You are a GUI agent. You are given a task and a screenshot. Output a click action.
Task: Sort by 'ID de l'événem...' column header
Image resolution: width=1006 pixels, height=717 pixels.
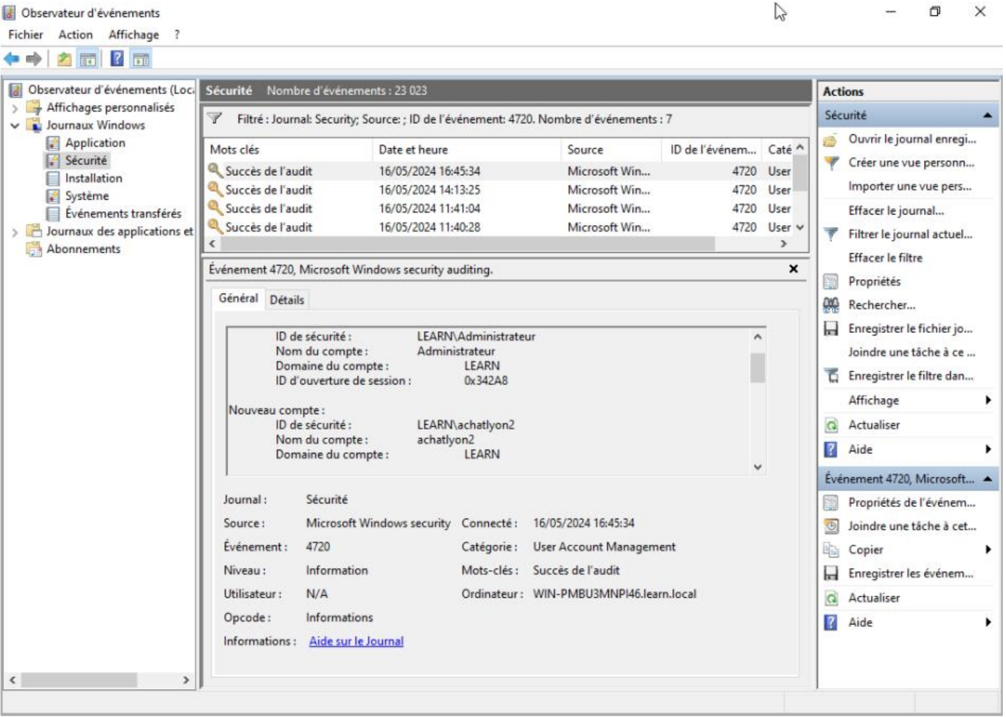pos(712,150)
